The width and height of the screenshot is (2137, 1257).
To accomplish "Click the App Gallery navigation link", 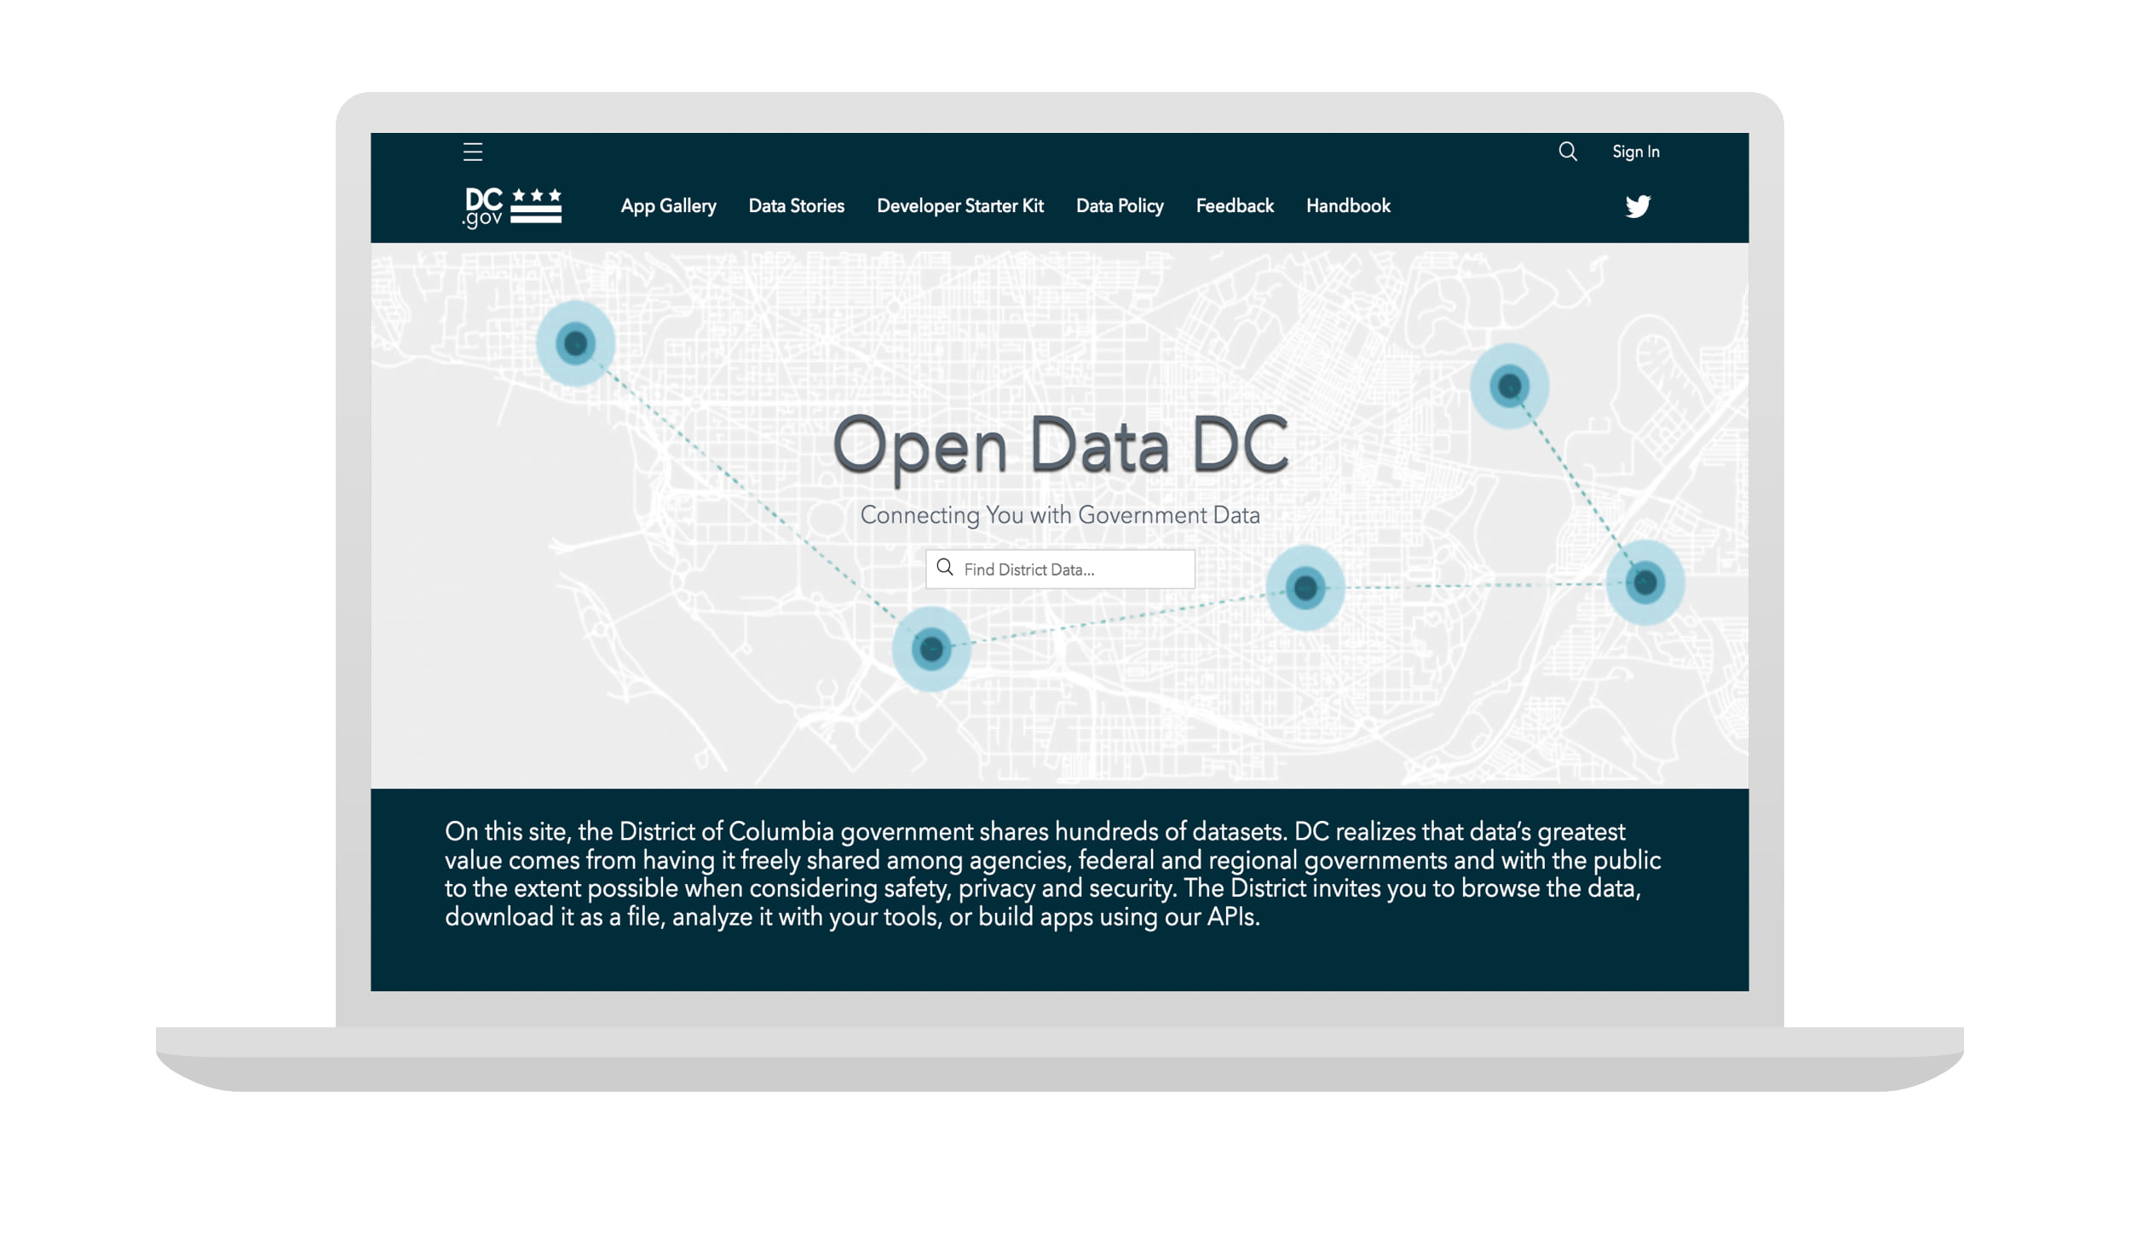I will point(669,205).
